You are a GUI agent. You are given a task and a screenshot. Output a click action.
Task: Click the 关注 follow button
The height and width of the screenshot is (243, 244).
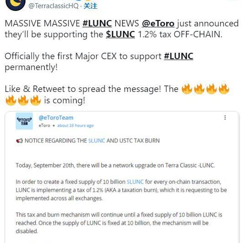pos(90,6)
